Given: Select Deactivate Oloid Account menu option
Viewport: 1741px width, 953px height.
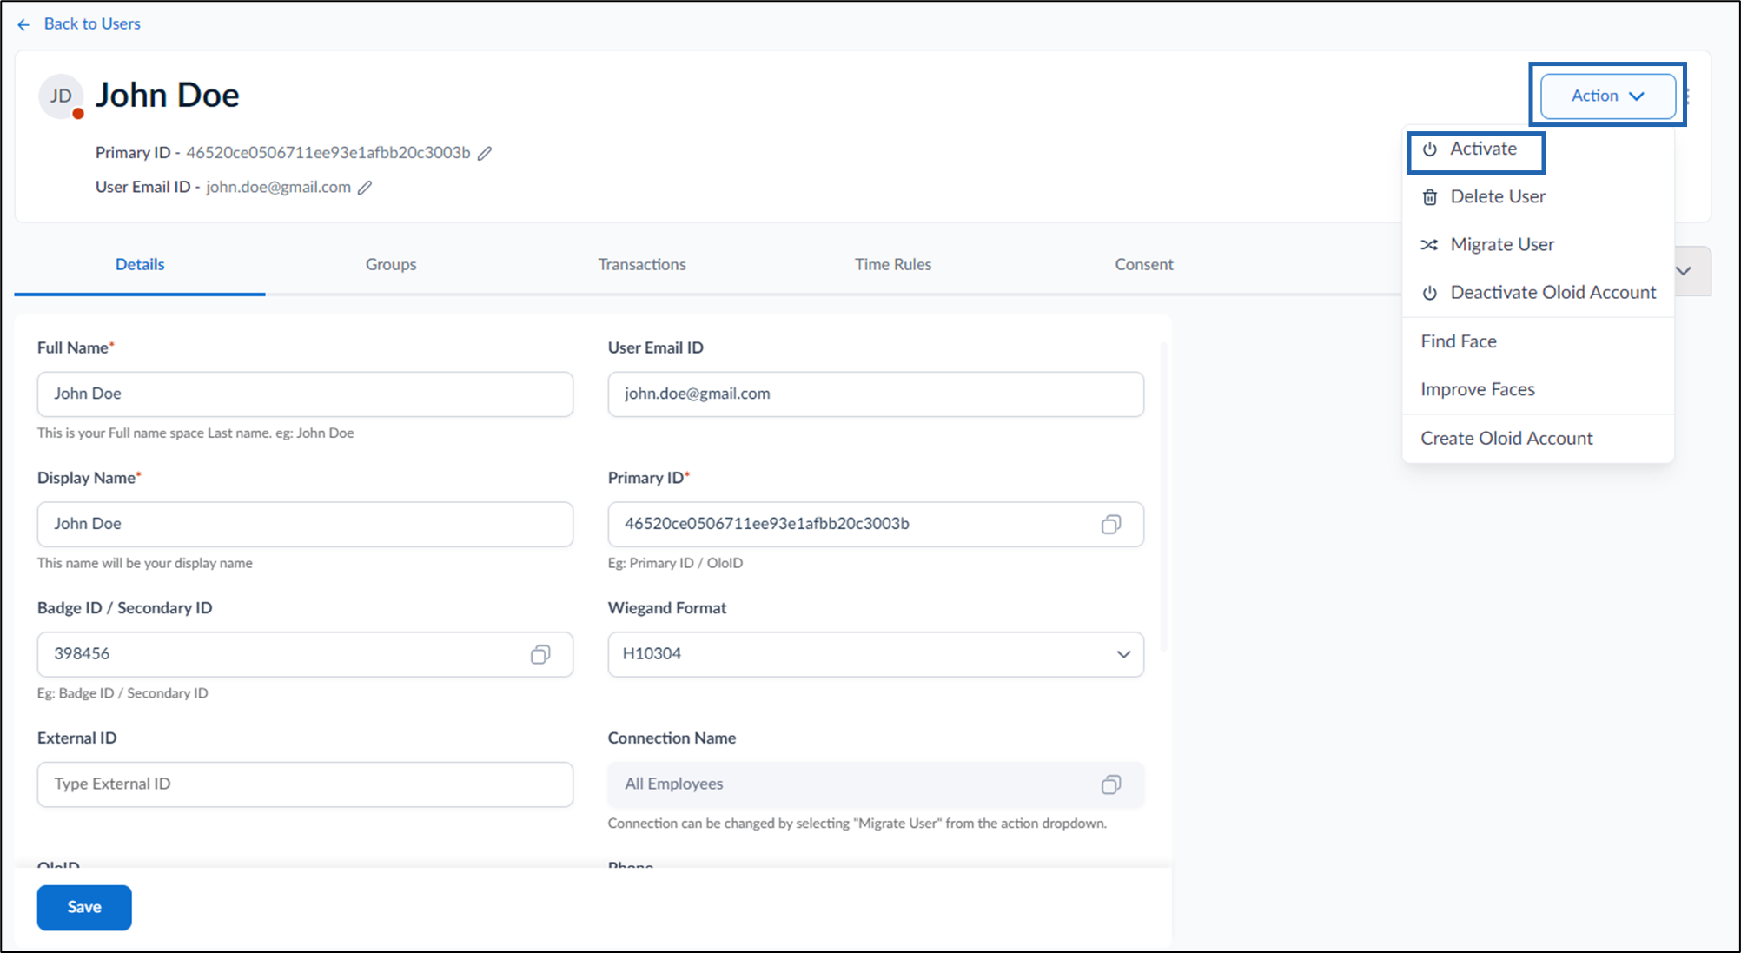Looking at the screenshot, I should coord(1538,293).
